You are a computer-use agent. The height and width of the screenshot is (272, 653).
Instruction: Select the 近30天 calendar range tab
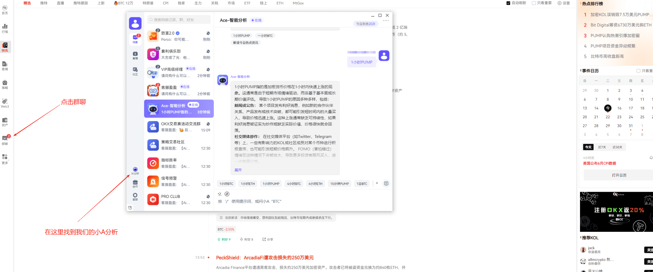point(617,147)
